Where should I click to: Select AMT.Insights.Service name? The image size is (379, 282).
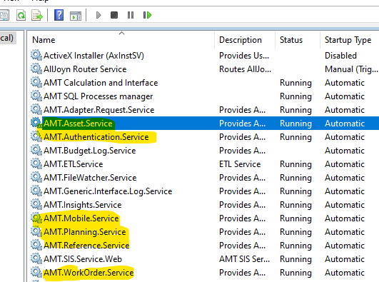82,205
